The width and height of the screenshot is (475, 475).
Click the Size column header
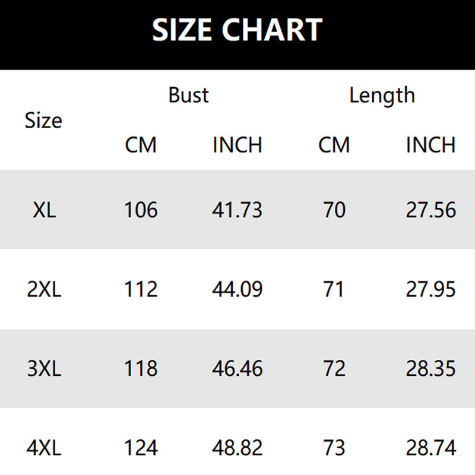[x=43, y=121]
